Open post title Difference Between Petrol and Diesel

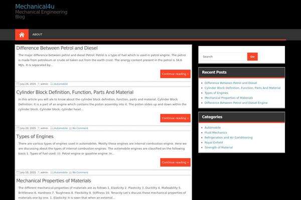pos(57,48)
